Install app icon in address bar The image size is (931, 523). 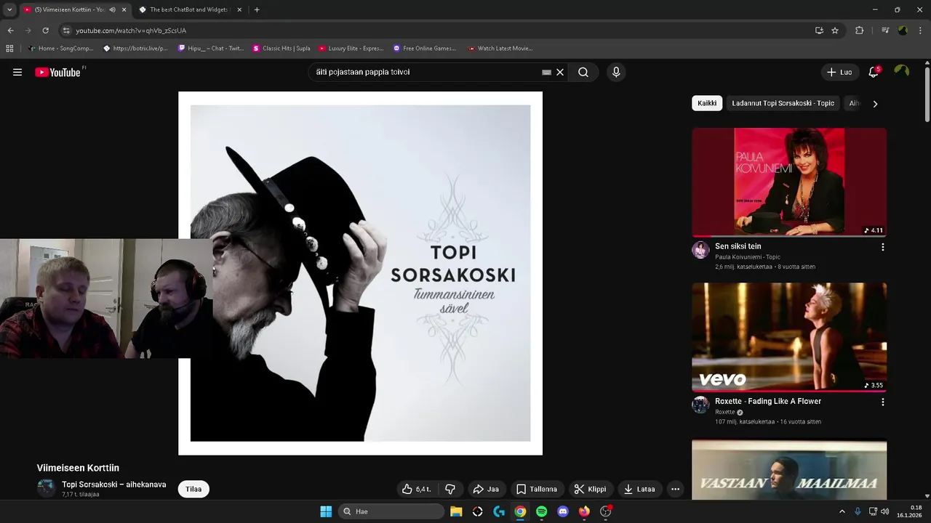click(819, 31)
